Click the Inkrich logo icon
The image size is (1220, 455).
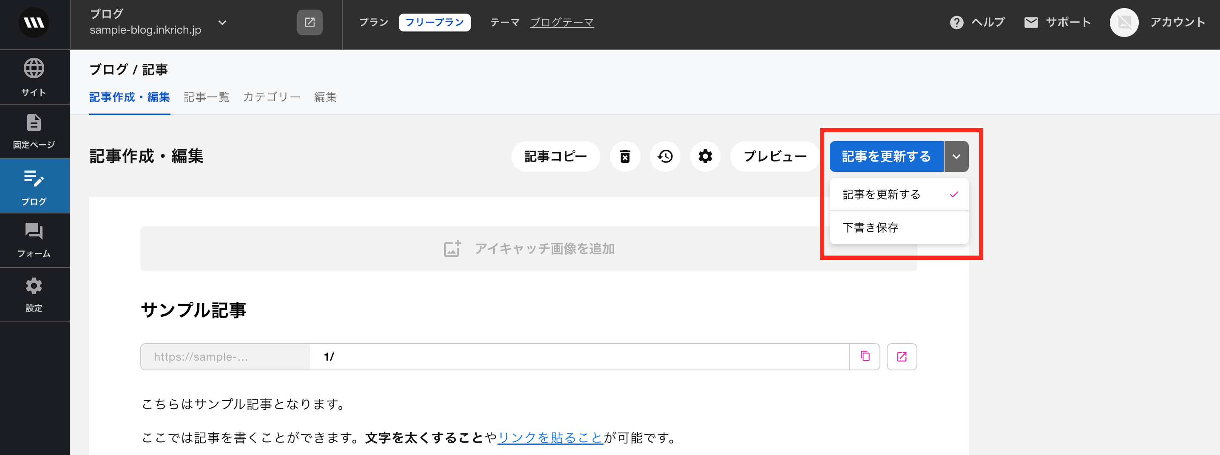34,22
